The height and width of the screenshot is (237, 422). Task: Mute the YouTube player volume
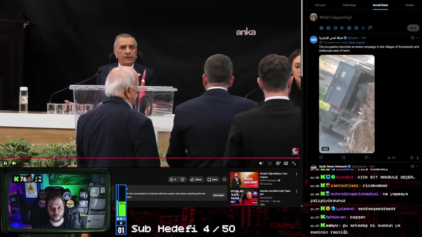click(x=14, y=163)
